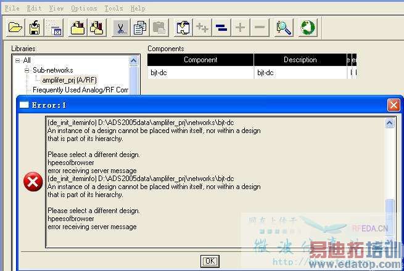Click the magnifier search component icon
This screenshot has height=271, width=404.
(284, 27)
